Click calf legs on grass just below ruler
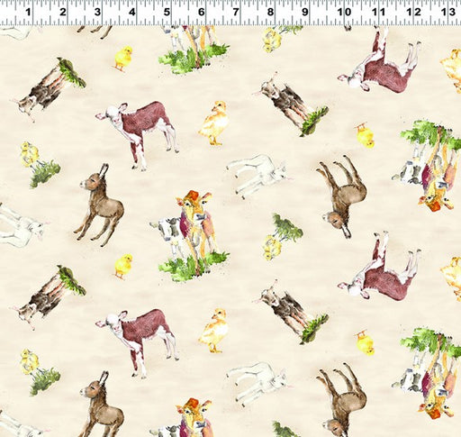This screenshot has width=461, height=437. pyautogui.click(x=194, y=50)
